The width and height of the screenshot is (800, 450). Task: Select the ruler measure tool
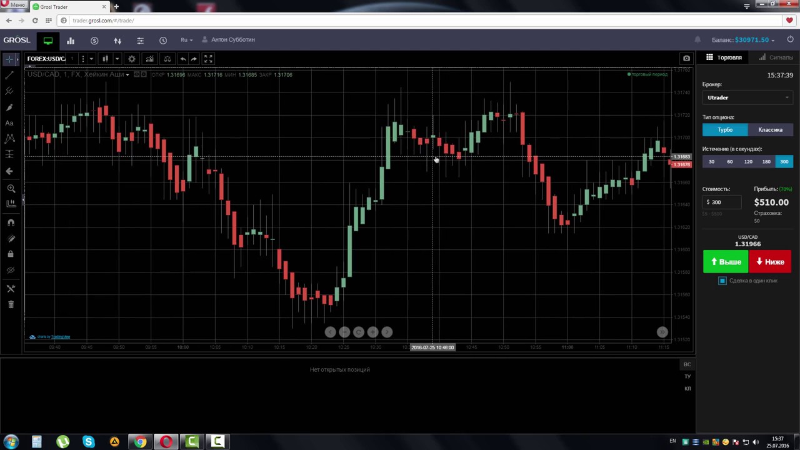click(11, 203)
